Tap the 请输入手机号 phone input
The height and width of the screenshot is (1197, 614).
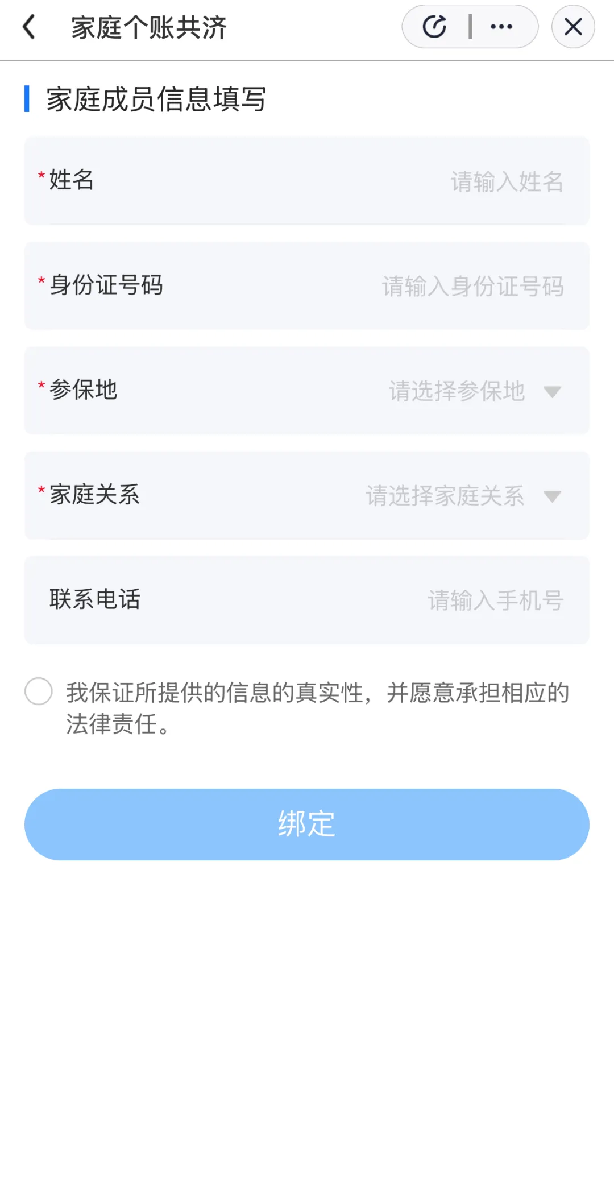(495, 600)
